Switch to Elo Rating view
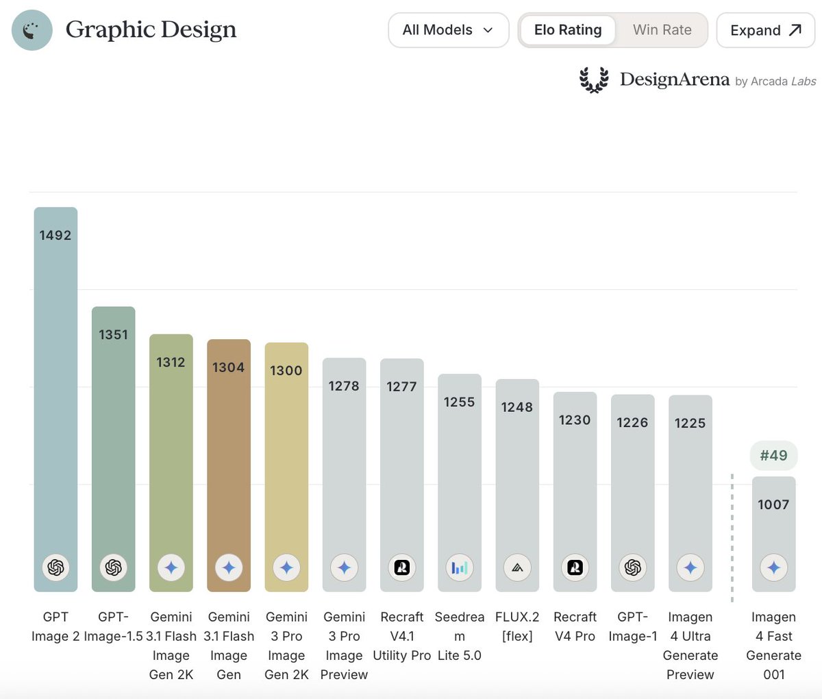 point(568,30)
